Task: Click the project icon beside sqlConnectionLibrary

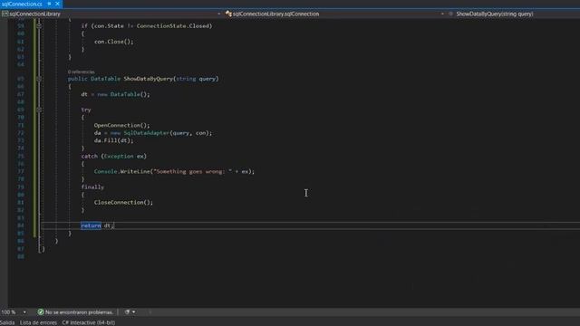Action: click(5, 14)
